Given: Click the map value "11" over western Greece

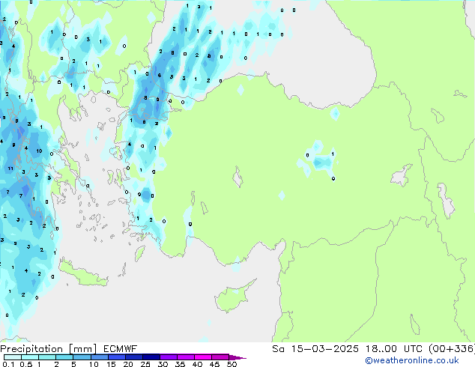Looking at the screenshot, I should coord(10,169).
